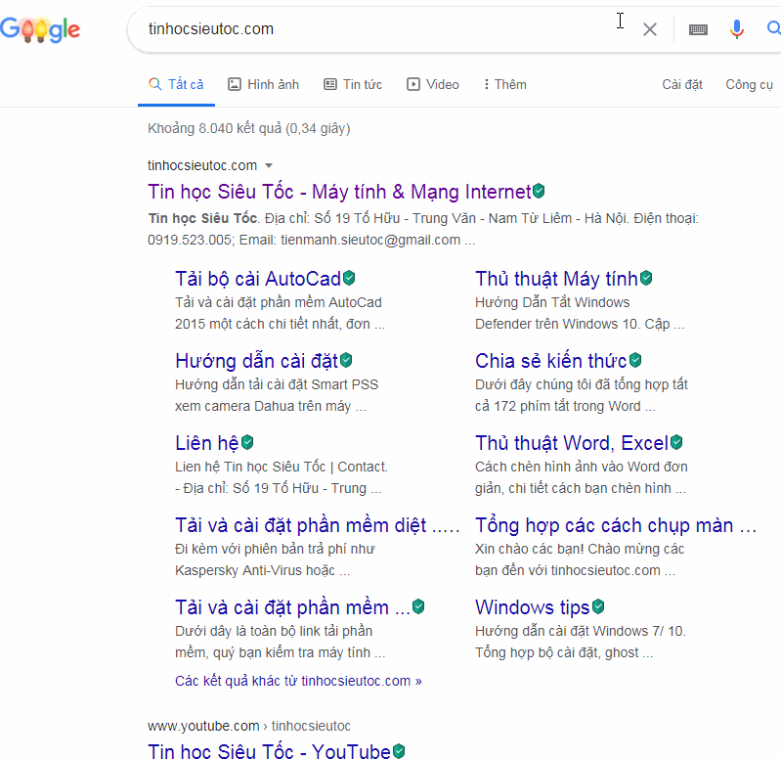Open the Windows tips sitelink

(532, 607)
